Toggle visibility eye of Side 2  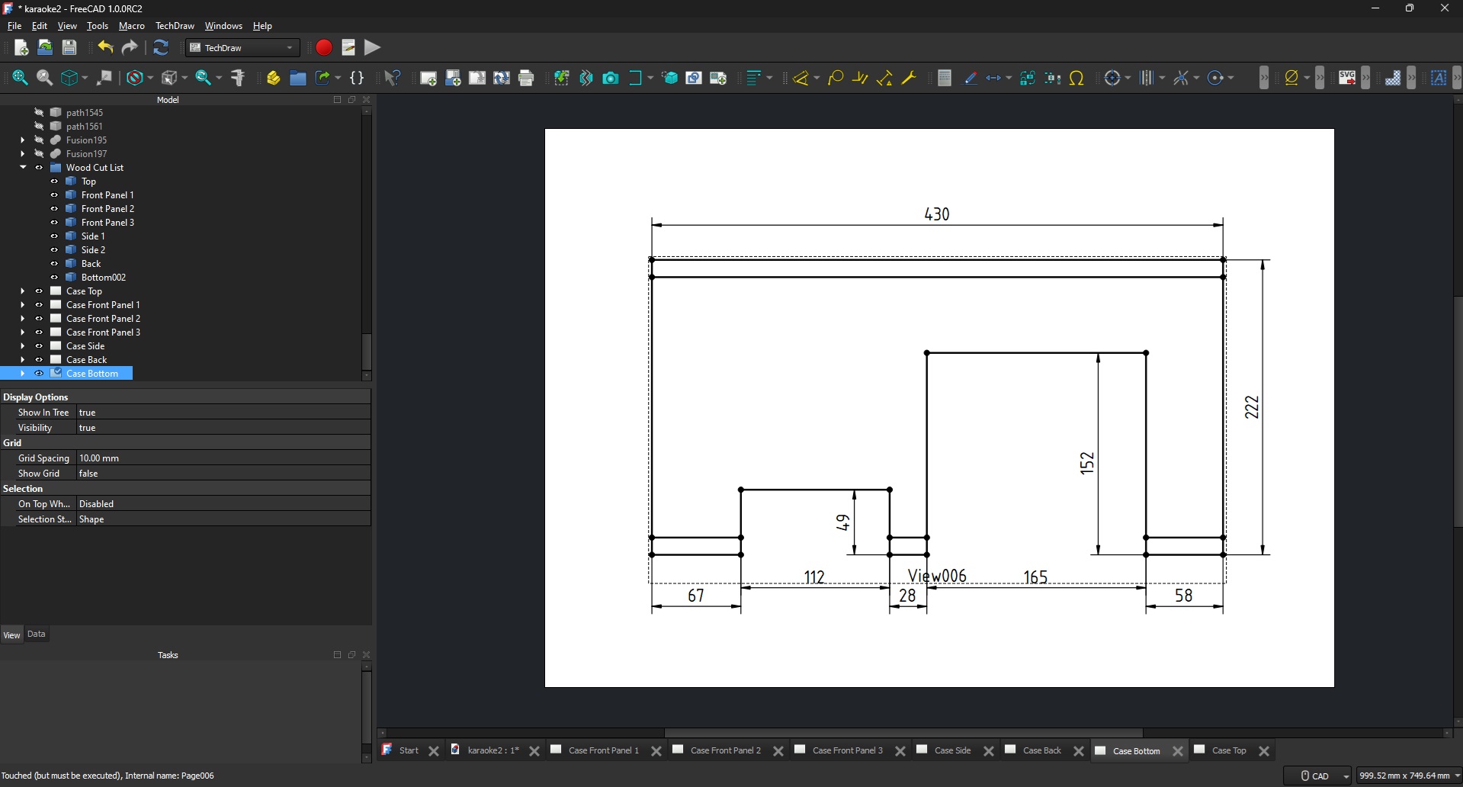pyautogui.click(x=54, y=250)
